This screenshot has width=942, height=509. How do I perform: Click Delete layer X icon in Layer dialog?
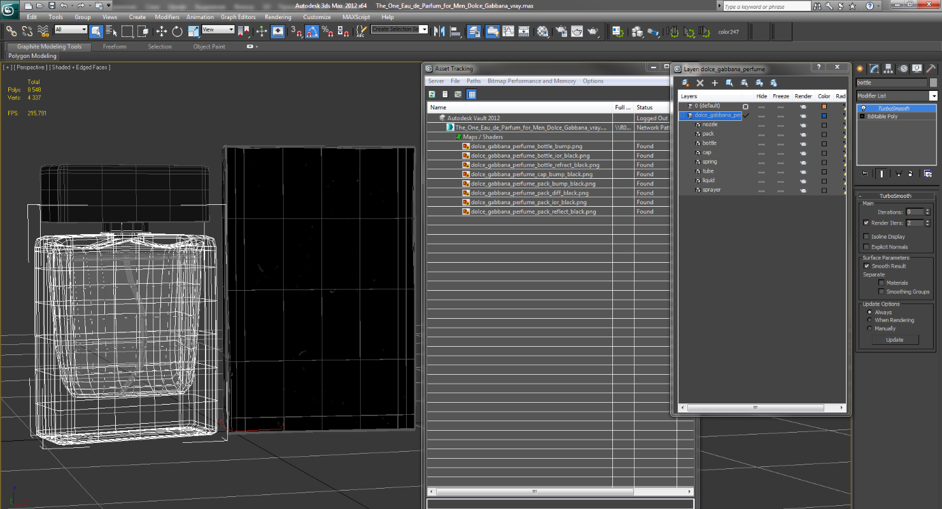[700, 83]
